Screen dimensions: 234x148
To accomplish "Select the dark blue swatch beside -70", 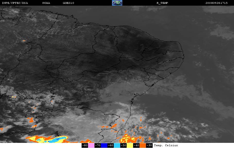I will (x=104, y=145).
